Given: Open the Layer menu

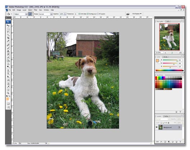Looking at the screenshot, I should [24, 10].
